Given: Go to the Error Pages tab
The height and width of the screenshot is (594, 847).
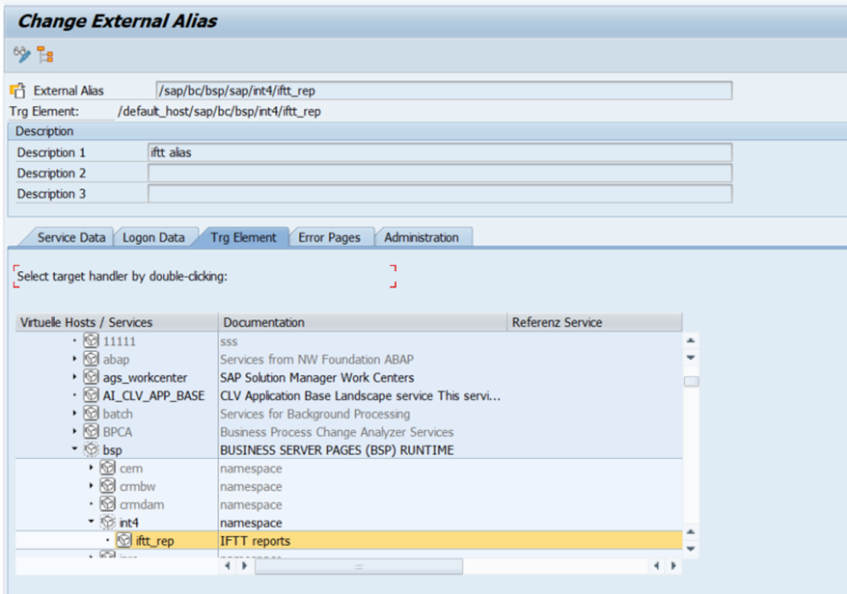Looking at the screenshot, I should pos(329,237).
